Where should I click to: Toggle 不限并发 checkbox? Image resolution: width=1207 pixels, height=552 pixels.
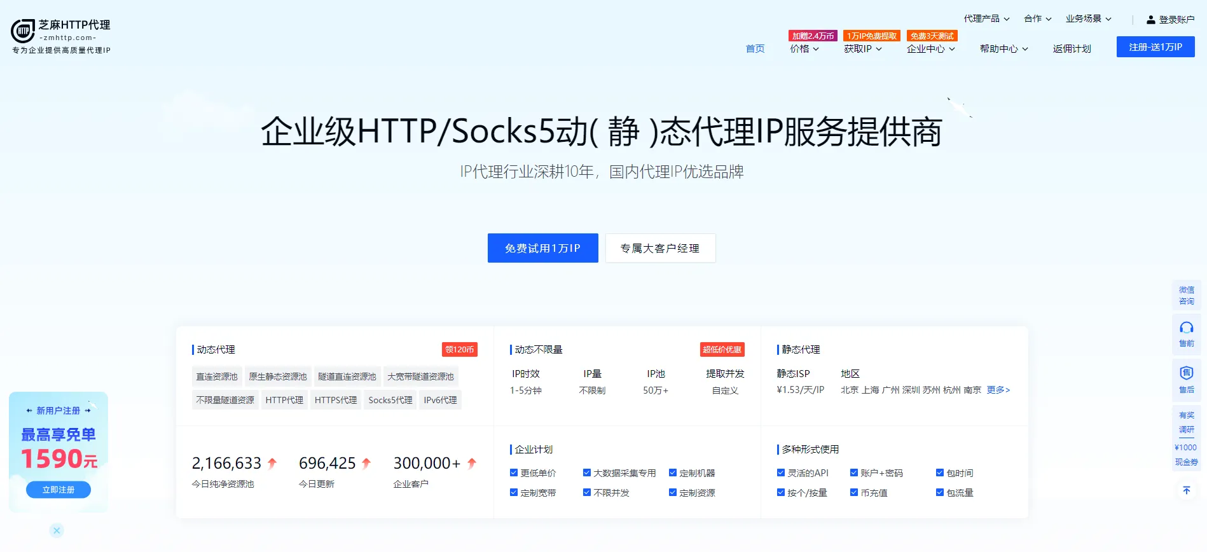(587, 492)
